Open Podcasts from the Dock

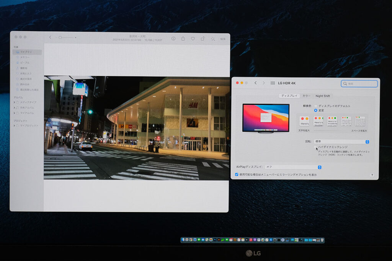pos(255,240)
